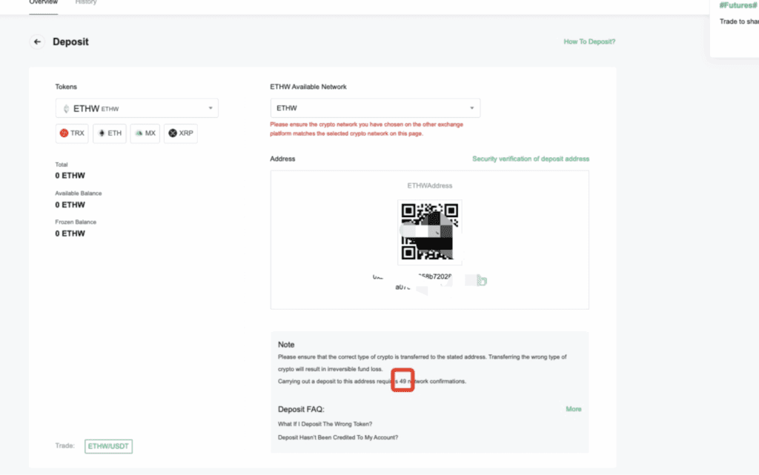Click the back arrow beside Deposit

coord(37,42)
